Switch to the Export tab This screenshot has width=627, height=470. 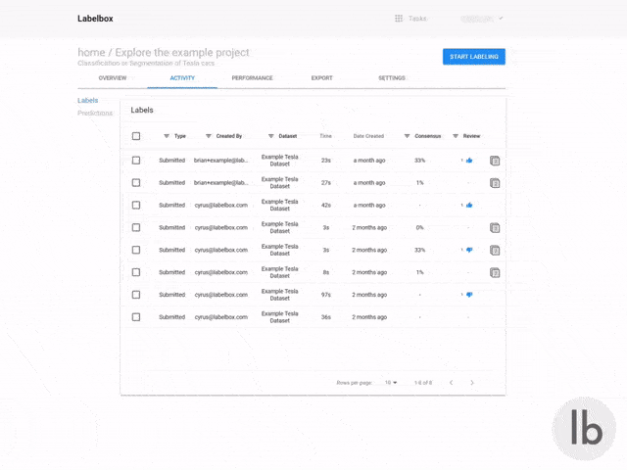click(322, 78)
